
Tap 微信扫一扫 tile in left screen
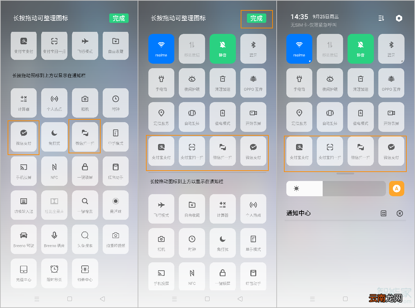[85, 137]
